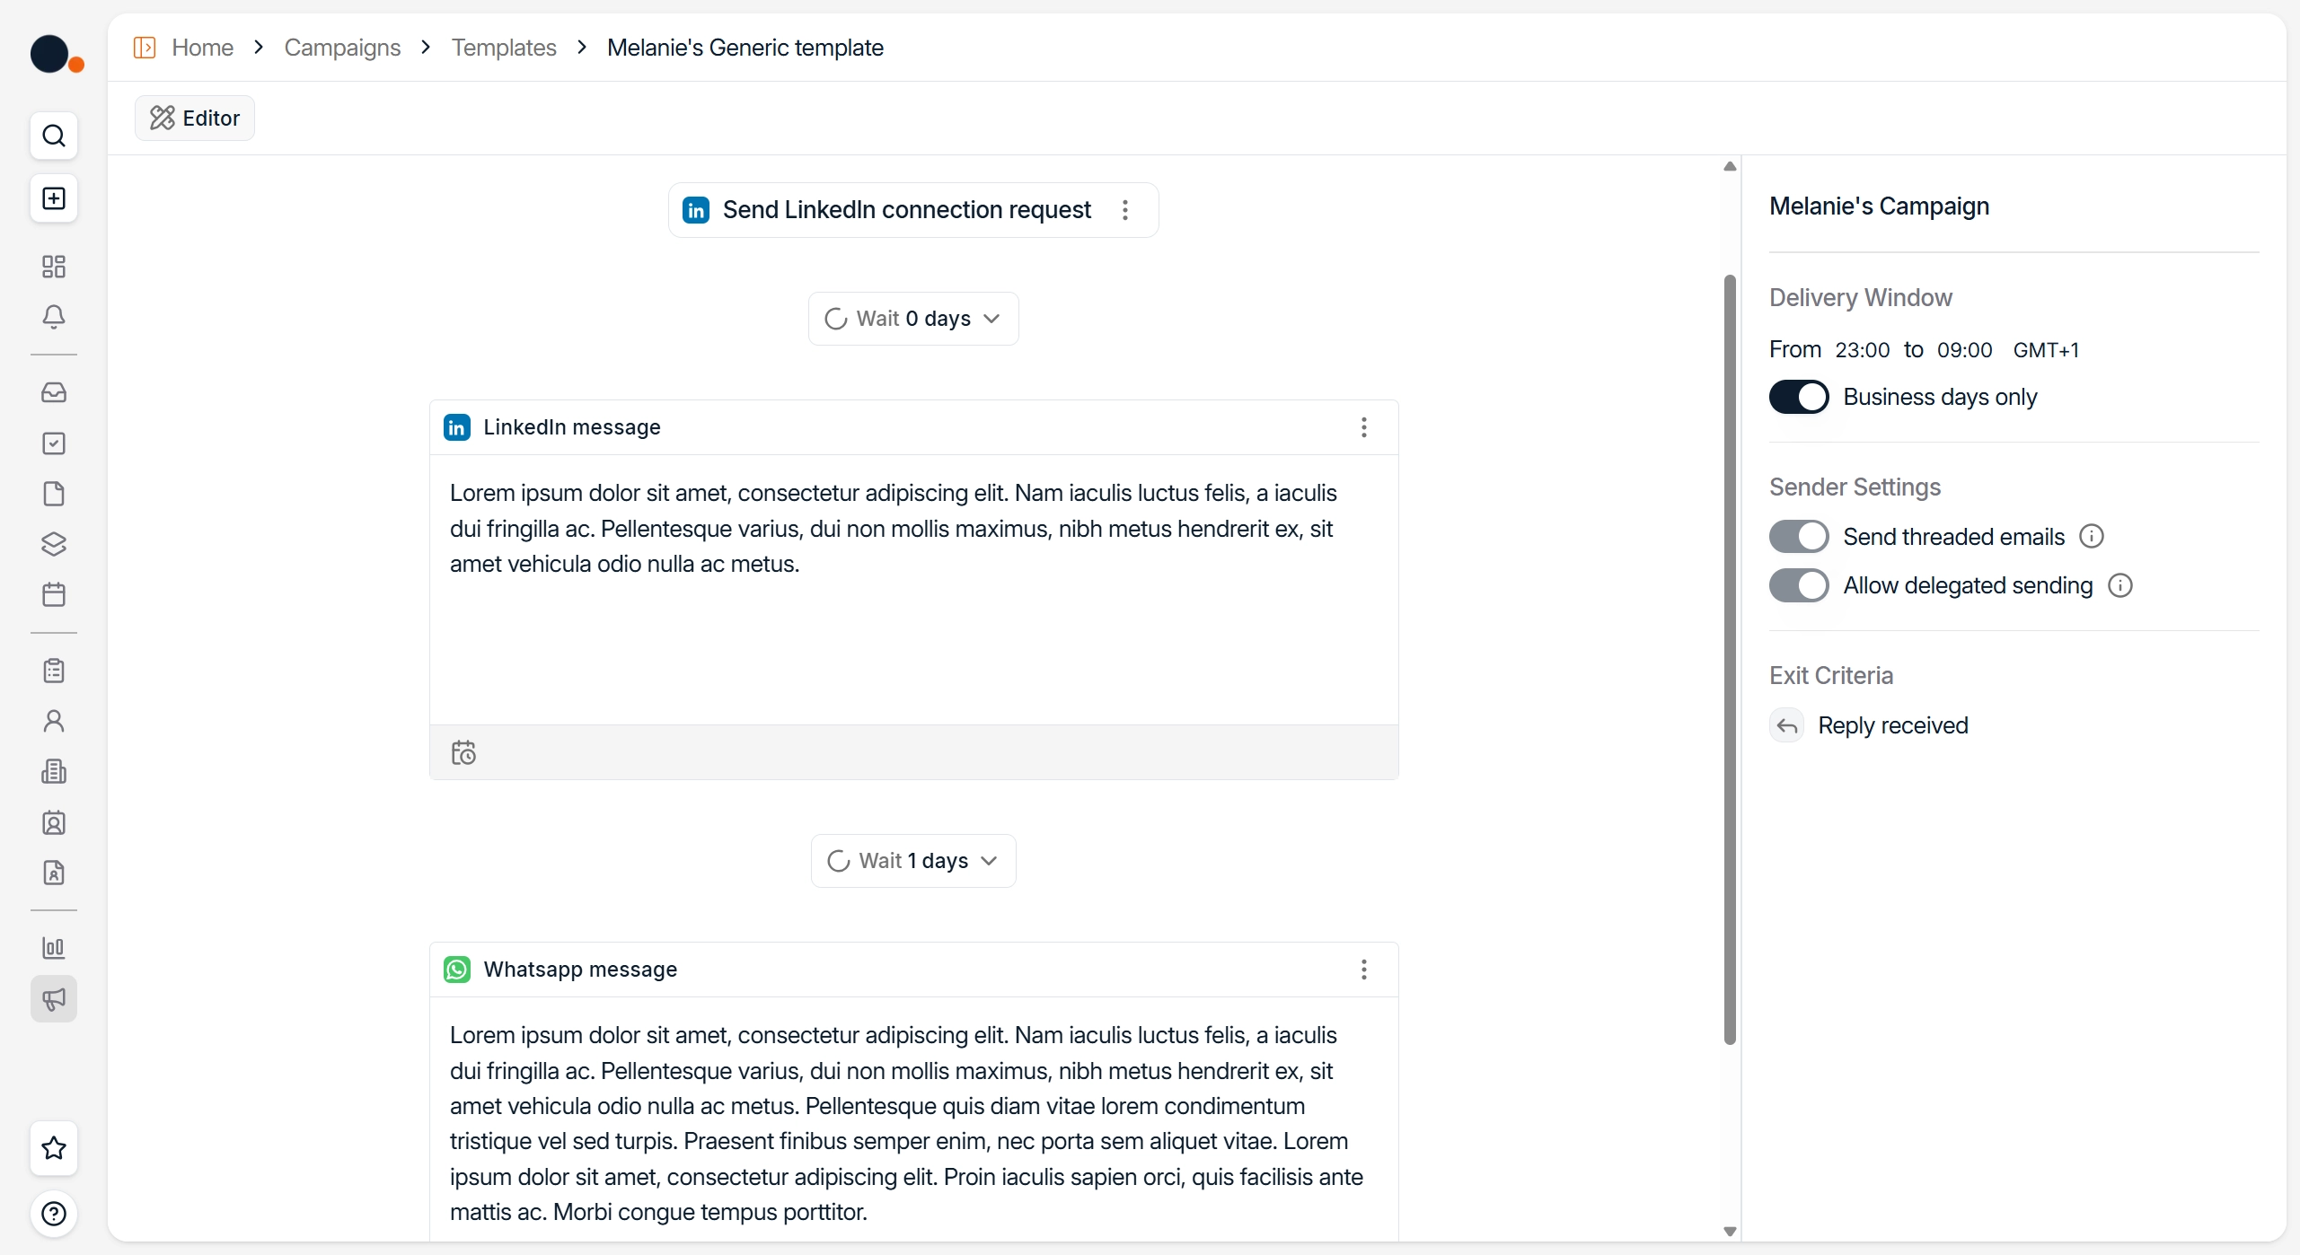Toggle Send threaded emails switch
The width and height of the screenshot is (2300, 1255).
tap(1799, 537)
